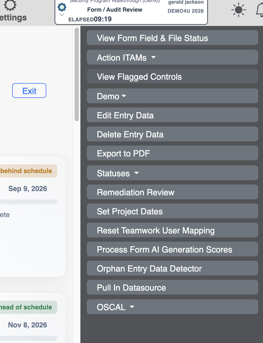The image size is (263, 343).
Task: Open the OSCAL dropdown menu
Action: click(173, 307)
